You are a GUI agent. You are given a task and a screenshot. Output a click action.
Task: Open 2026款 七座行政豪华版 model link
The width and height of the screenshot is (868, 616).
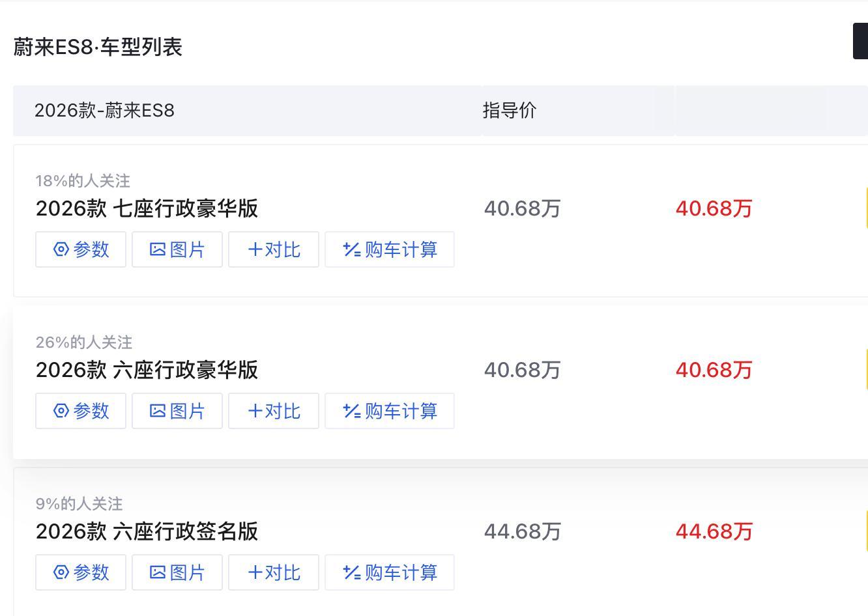(147, 208)
